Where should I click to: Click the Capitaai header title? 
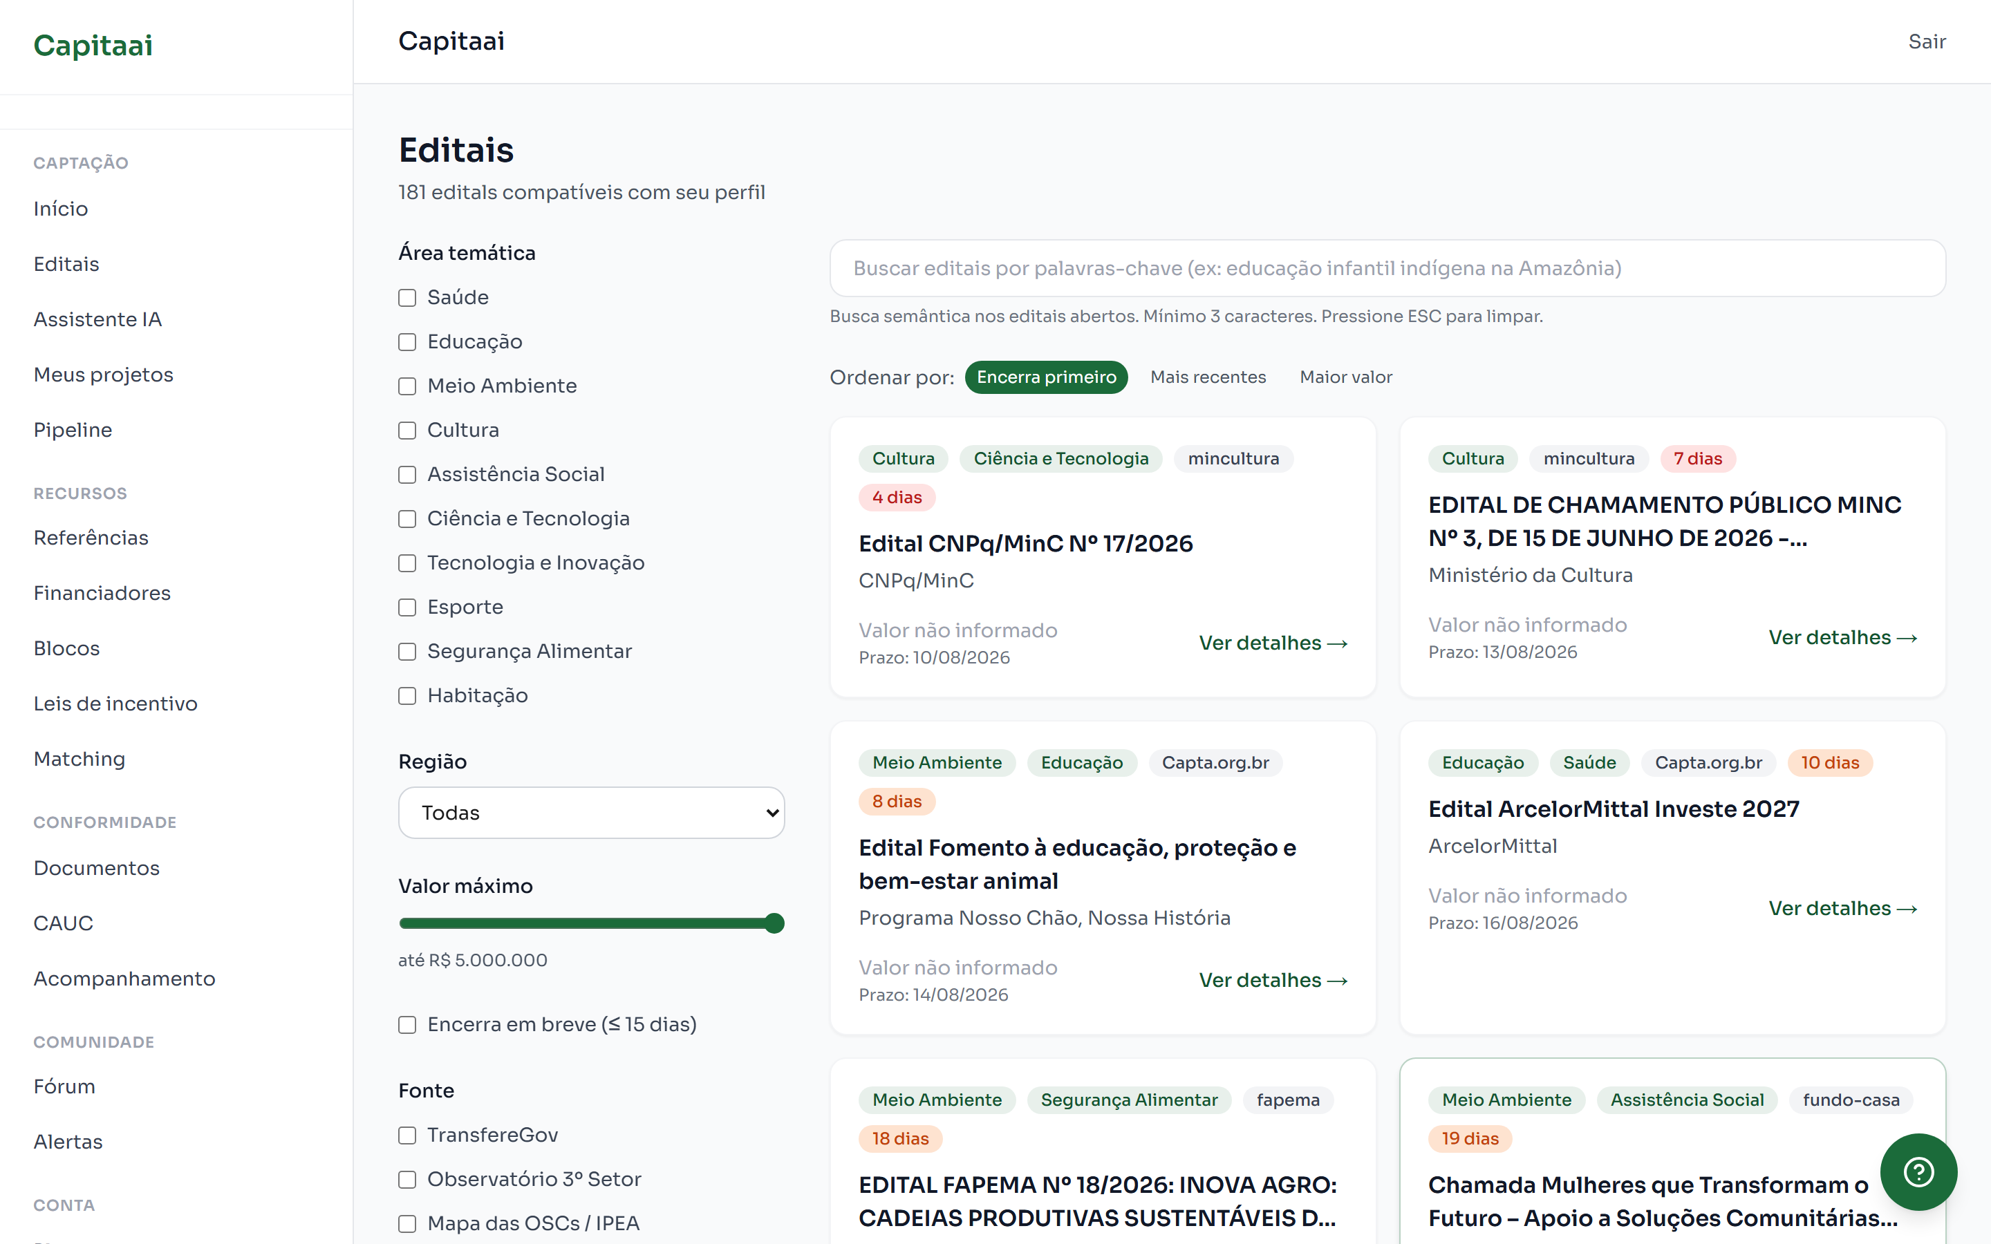451,41
